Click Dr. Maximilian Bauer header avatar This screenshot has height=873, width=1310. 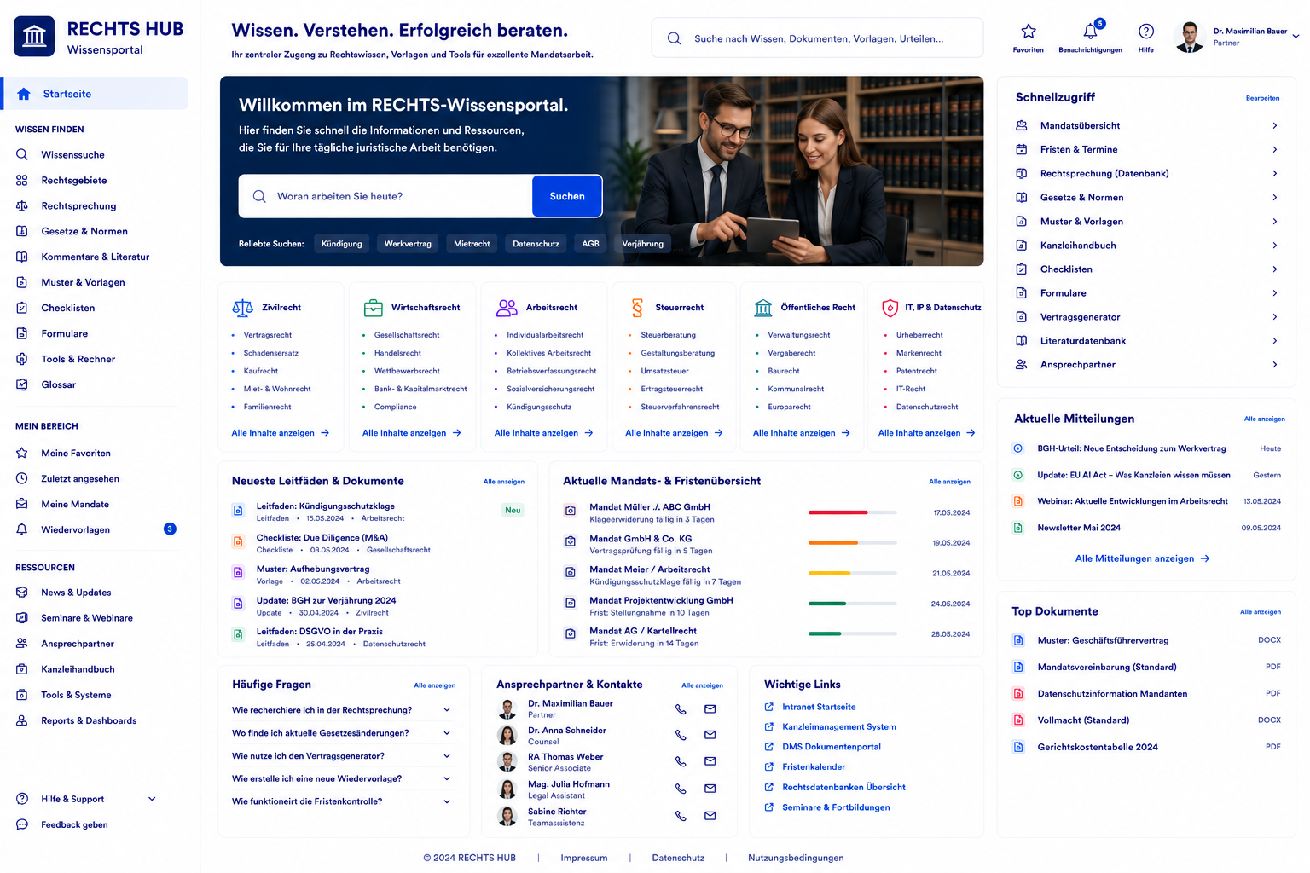pos(1189,37)
